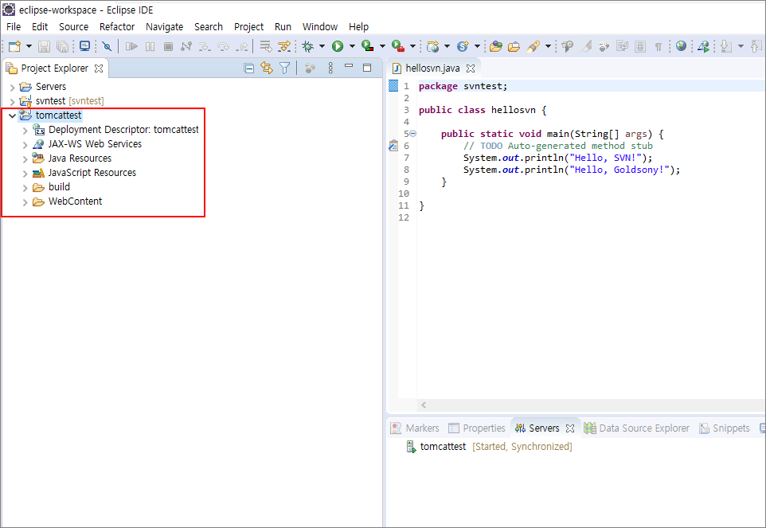Switch to the Properties tab
The width and height of the screenshot is (766, 528).
477,428
